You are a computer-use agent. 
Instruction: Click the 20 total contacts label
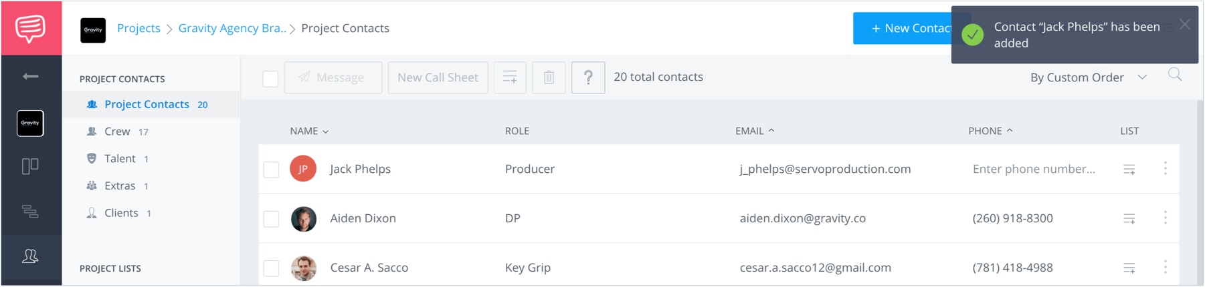(x=658, y=77)
